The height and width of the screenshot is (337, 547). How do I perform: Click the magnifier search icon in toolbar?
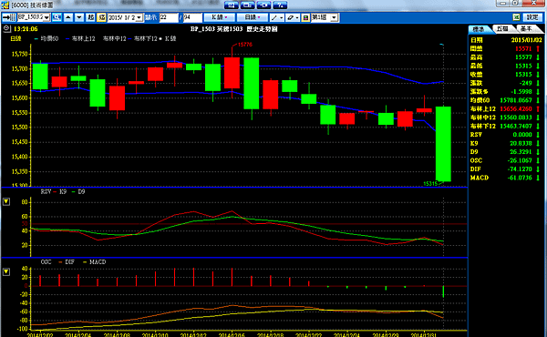coord(57,17)
